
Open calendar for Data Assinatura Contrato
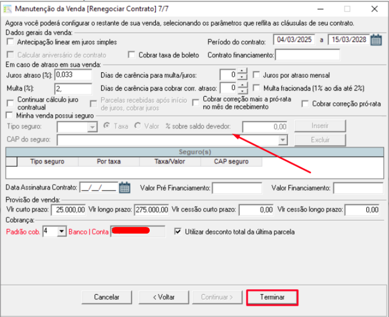pos(124,188)
